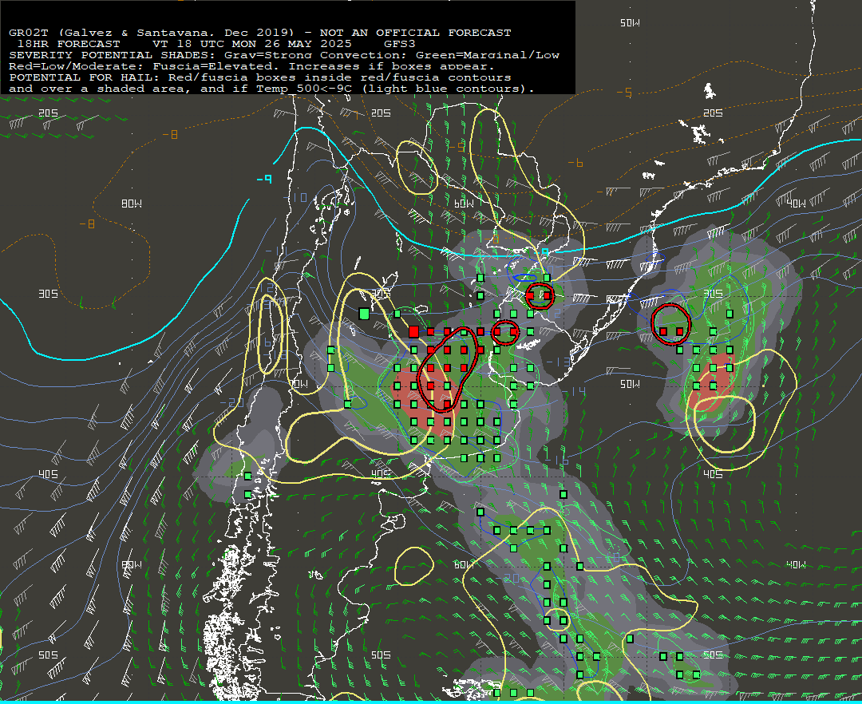Select the '18HR FORECAST' text
Screen dimensions: 862x704
coord(69,43)
